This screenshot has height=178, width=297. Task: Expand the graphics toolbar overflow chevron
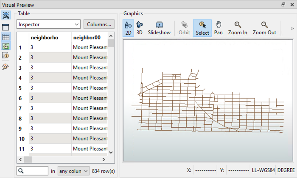point(292,28)
